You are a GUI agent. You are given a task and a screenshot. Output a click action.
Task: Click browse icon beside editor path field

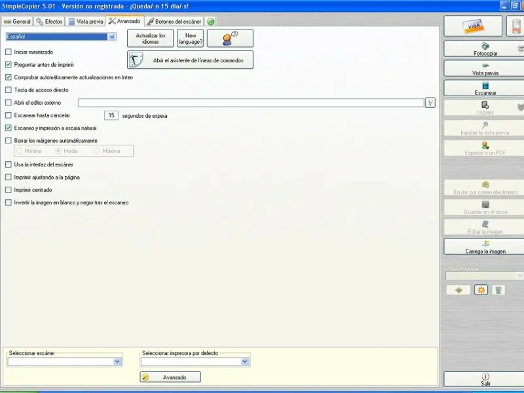tap(430, 103)
